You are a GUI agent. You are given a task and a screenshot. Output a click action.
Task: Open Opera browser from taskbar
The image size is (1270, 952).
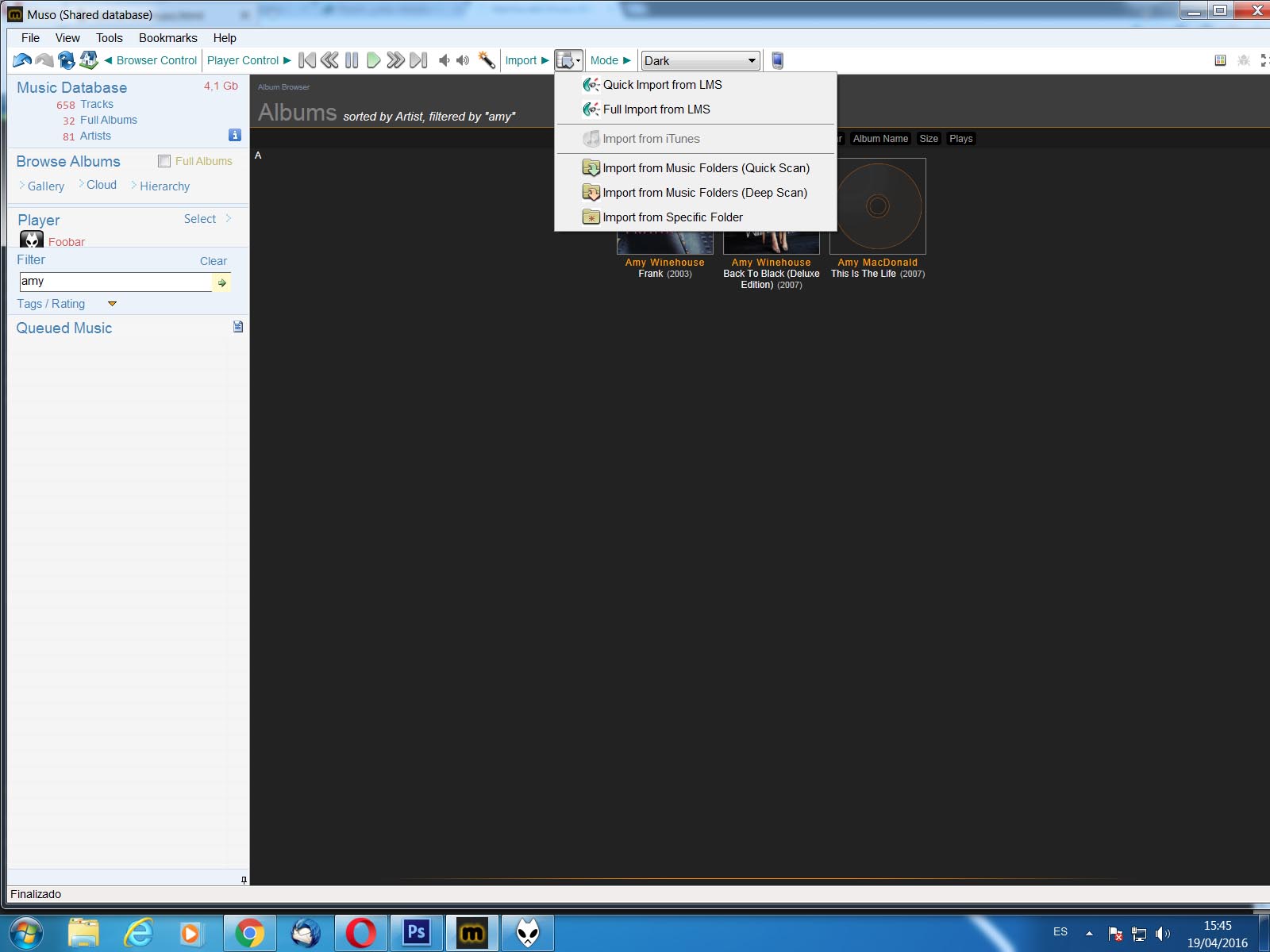[360, 933]
